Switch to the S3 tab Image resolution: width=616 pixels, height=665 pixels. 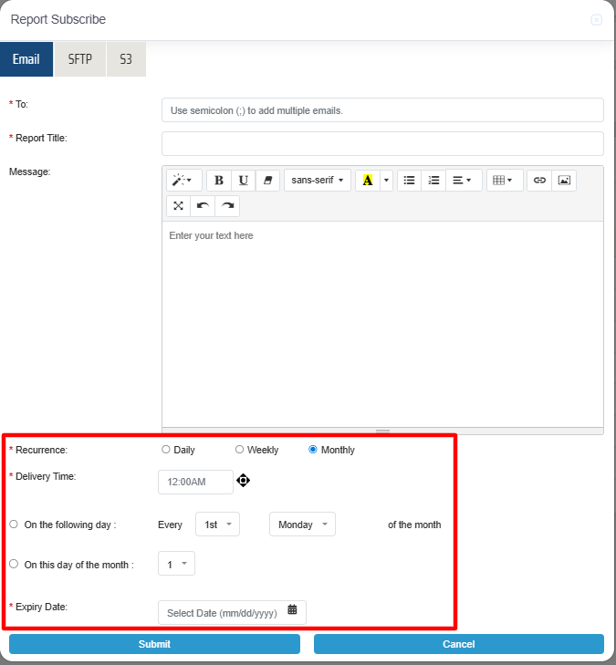click(126, 59)
